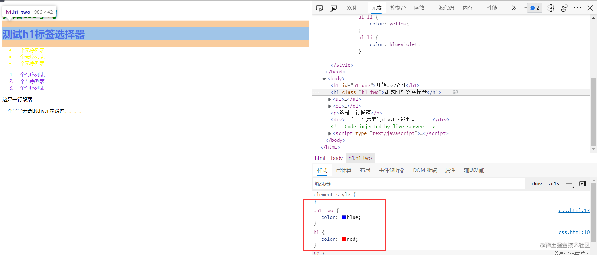Switch to the 内存 tab

point(468,8)
